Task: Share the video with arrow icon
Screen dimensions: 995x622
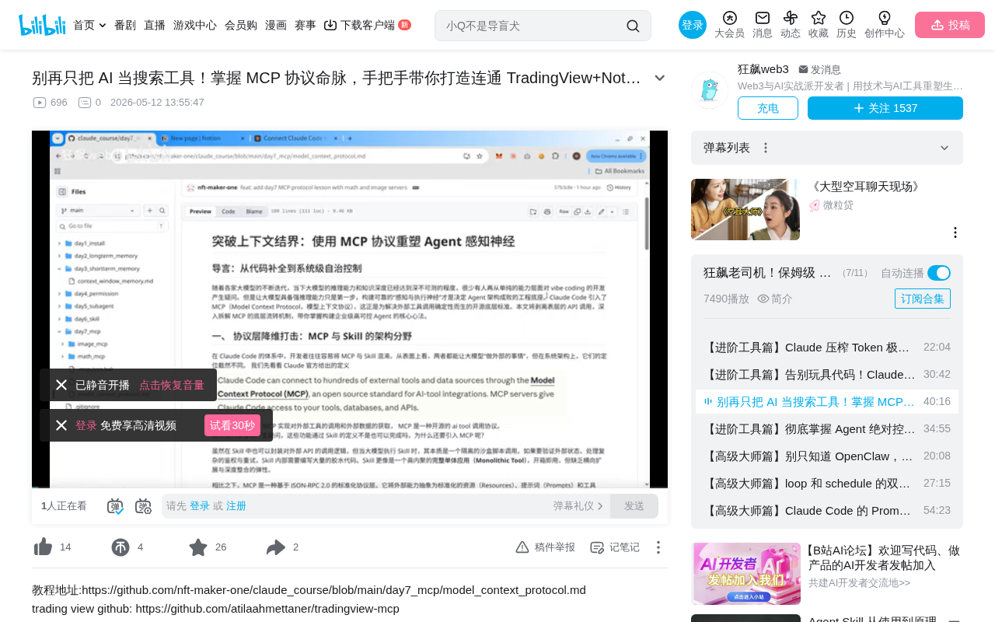Action: [276, 547]
